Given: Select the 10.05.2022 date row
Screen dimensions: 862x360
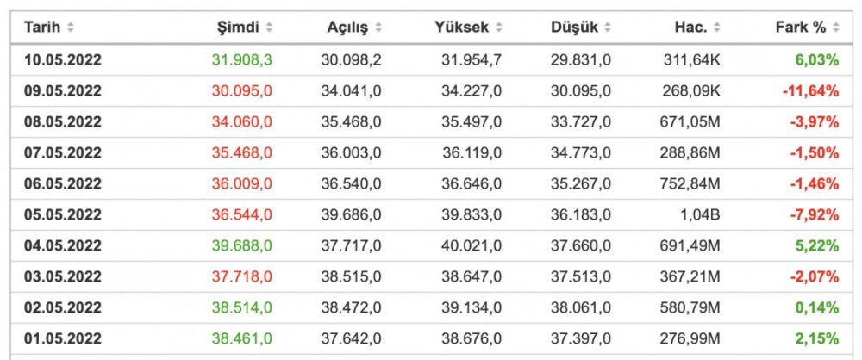Looking at the screenshot, I should (431, 60).
